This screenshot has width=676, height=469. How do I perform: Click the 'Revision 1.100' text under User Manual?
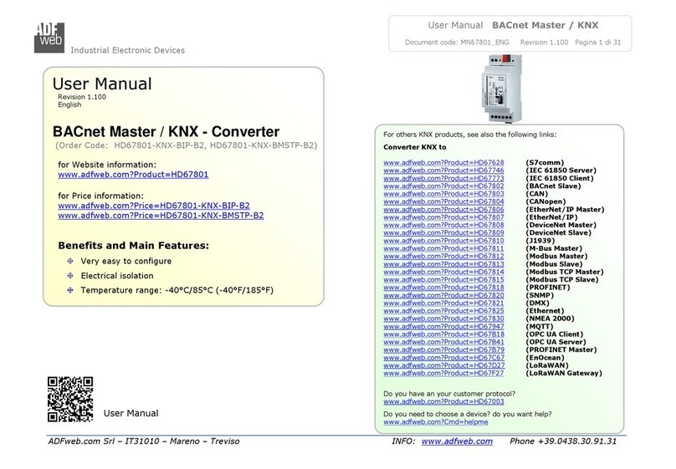82,97
